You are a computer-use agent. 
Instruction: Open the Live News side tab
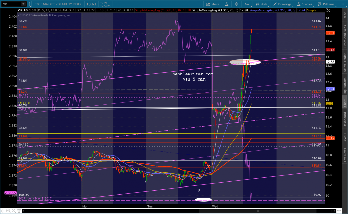[345, 155]
